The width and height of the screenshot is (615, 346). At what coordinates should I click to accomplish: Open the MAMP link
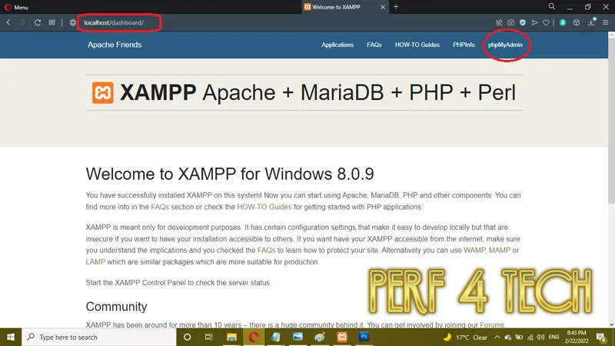[x=499, y=251]
